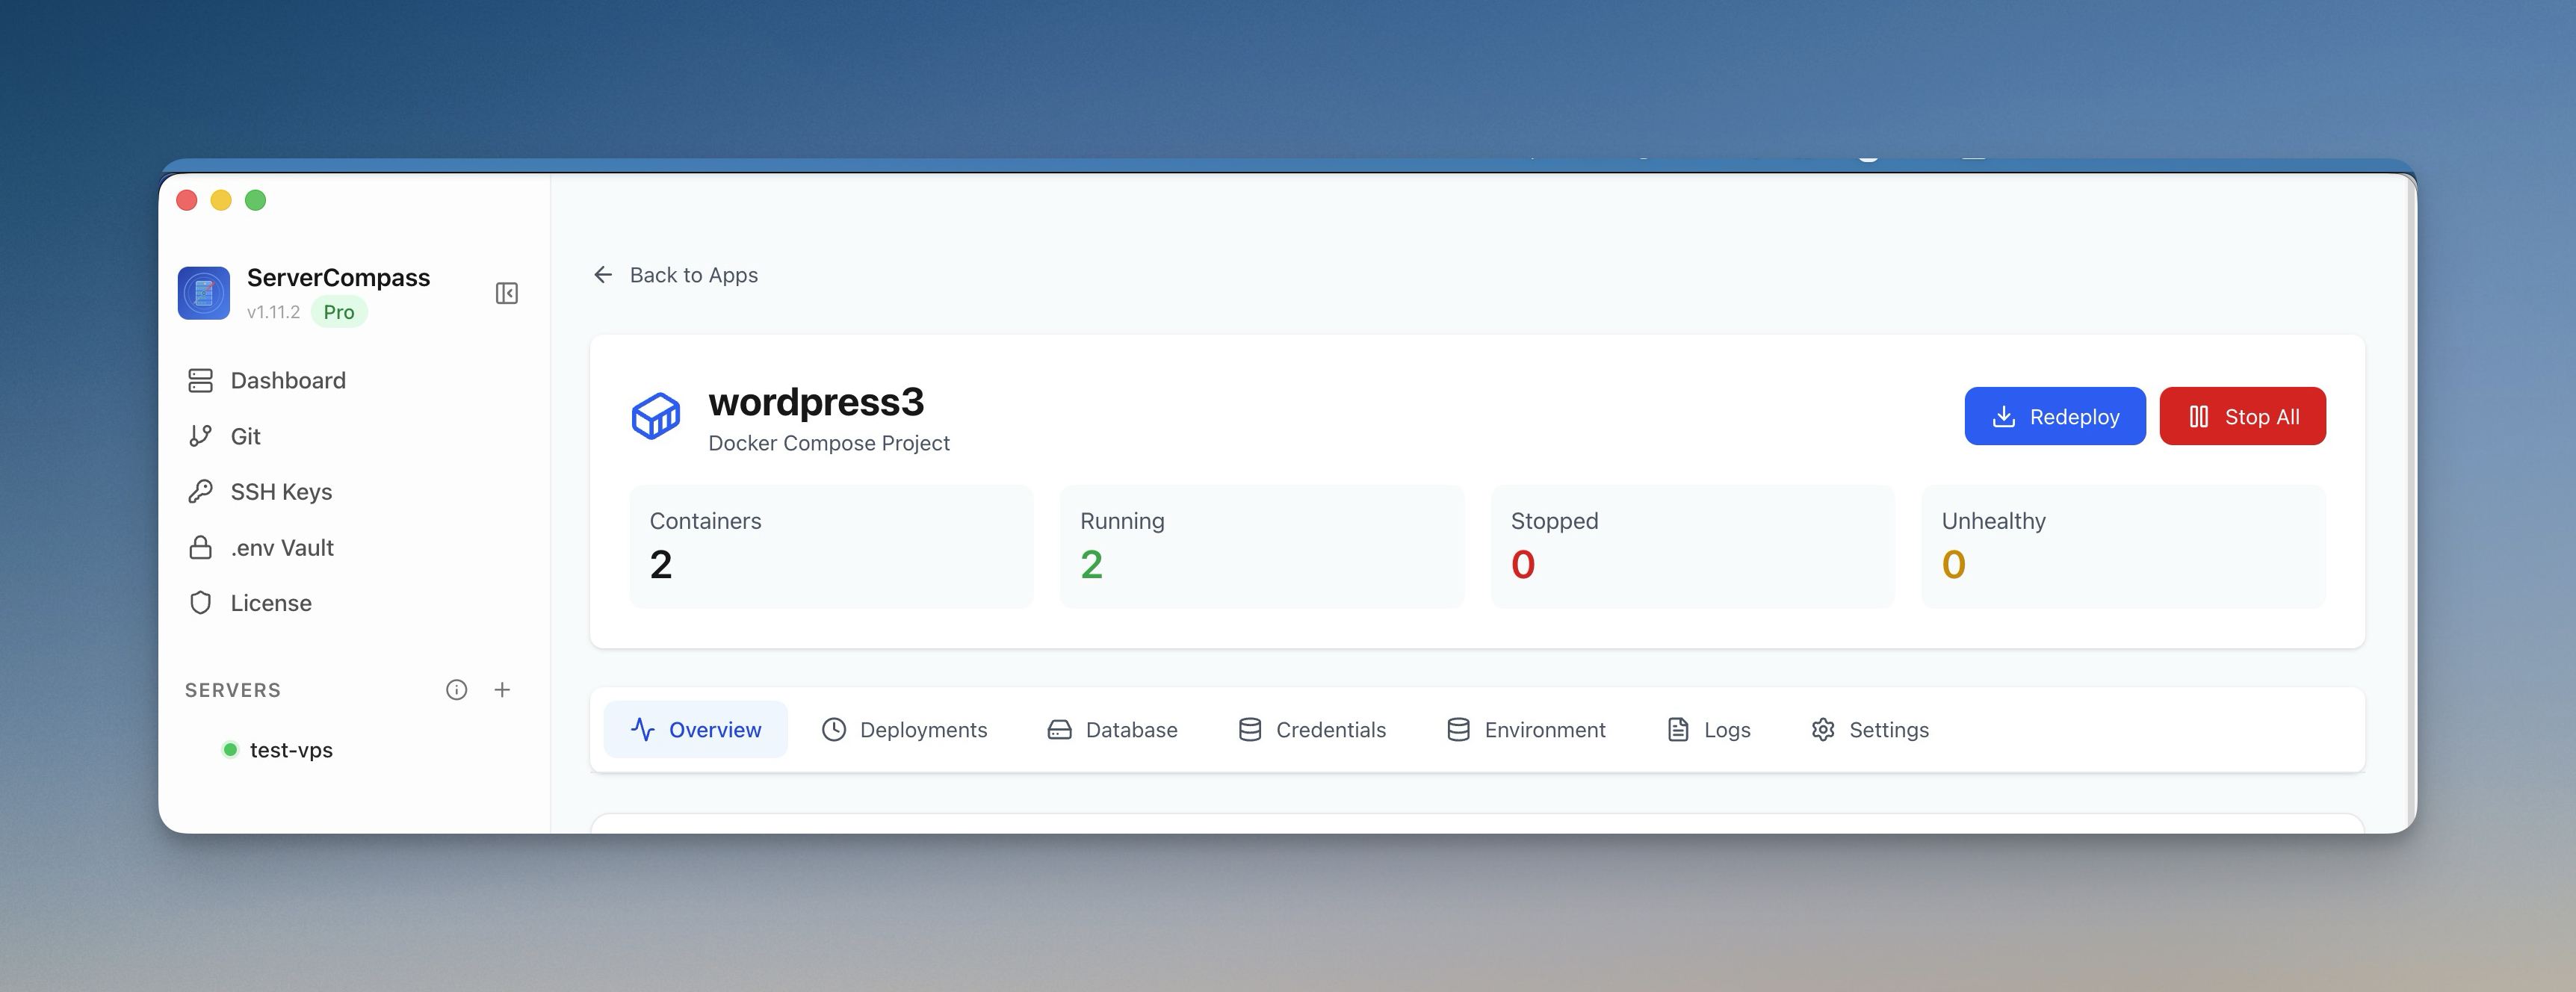This screenshot has height=992, width=2576.
Task: Click the ServerCompass app logo
Action: [x=204, y=293]
